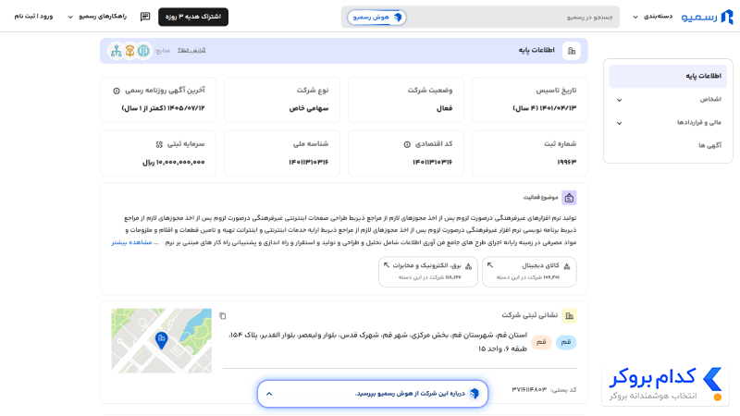The height and width of the screenshot is (416, 740).
Task: Select the نوع شرکت value سهامی خاص
Action: click(x=309, y=108)
